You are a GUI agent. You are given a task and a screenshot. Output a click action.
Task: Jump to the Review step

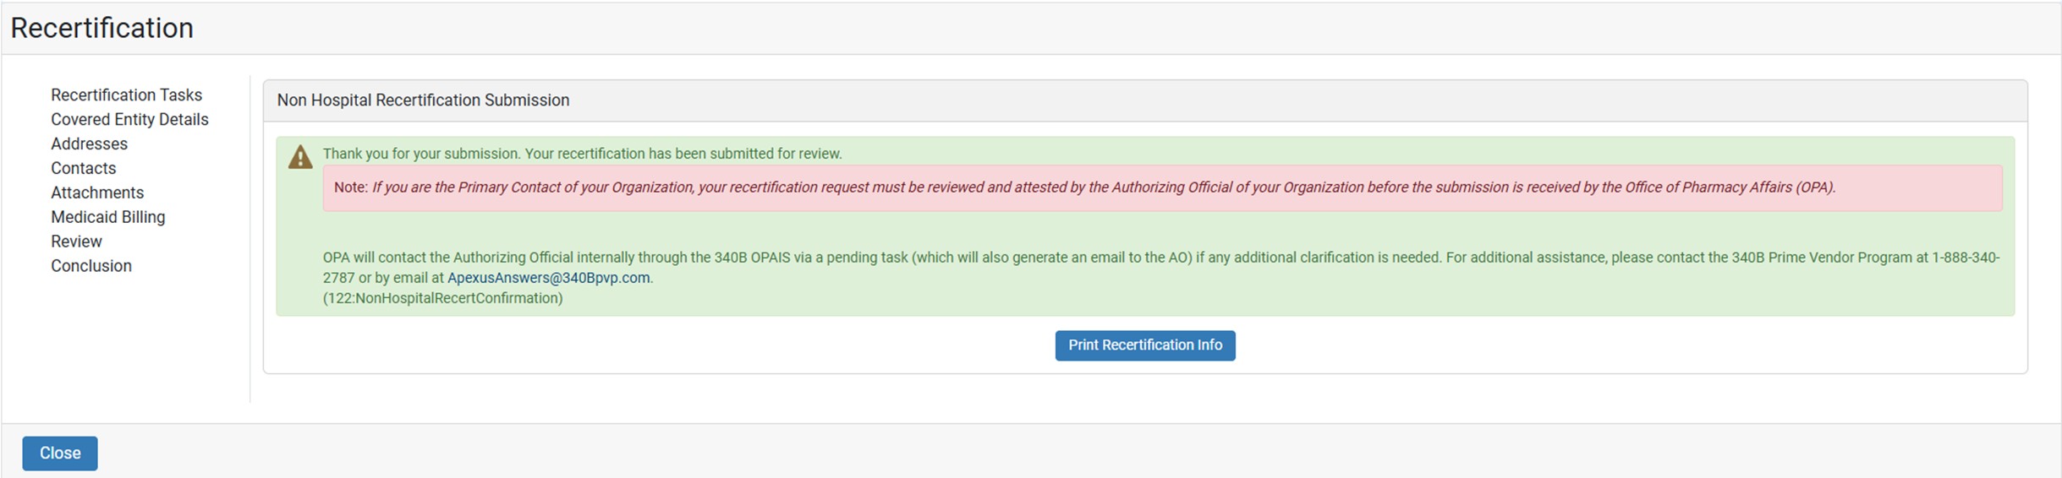(x=76, y=242)
